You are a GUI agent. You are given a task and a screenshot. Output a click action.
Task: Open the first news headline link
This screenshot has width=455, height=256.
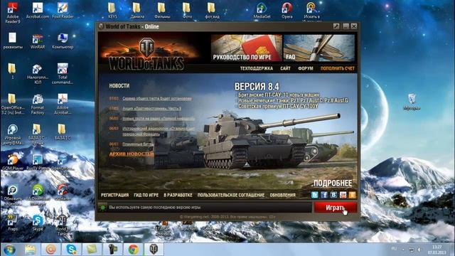point(157,98)
